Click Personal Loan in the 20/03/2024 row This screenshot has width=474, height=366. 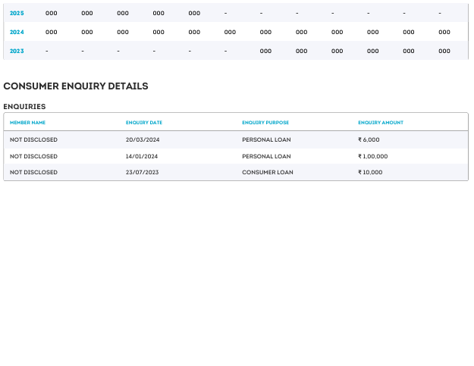coord(266,139)
